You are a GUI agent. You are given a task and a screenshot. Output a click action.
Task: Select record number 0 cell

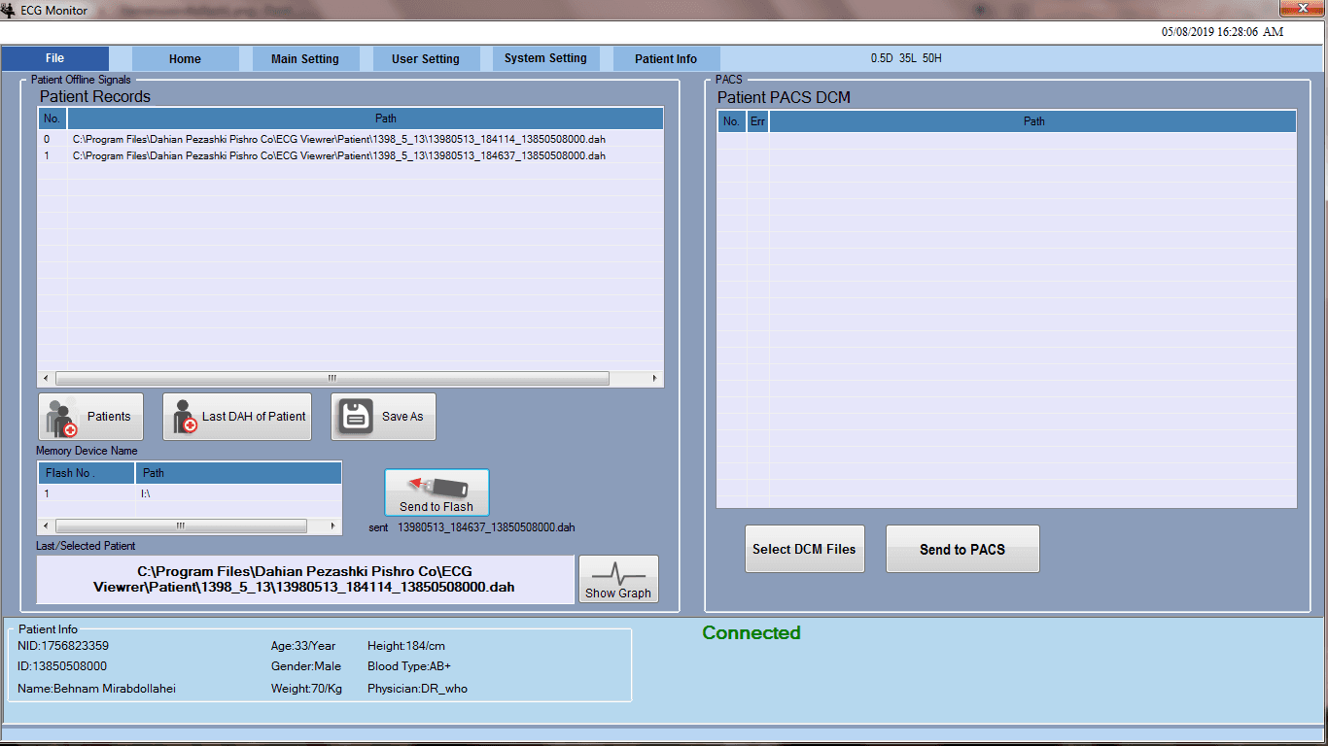(52, 139)
